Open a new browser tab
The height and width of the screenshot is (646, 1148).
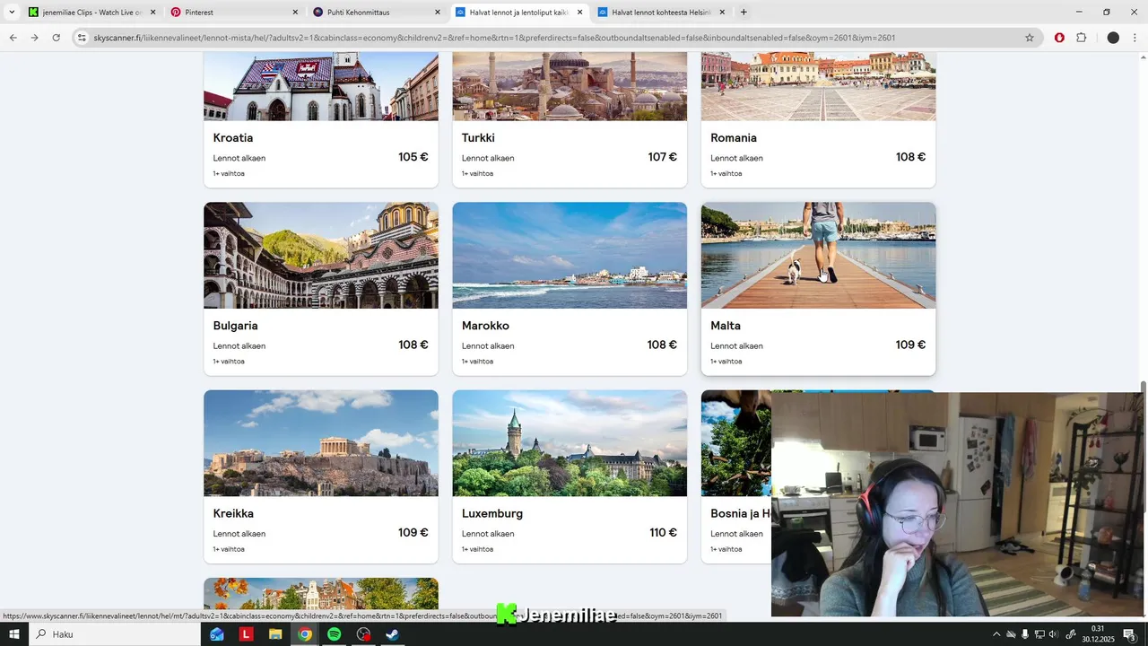pos(744,13)
